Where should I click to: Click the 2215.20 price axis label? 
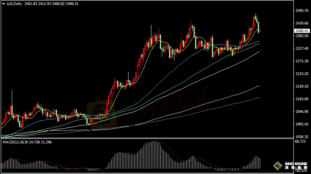coord(301,74)
